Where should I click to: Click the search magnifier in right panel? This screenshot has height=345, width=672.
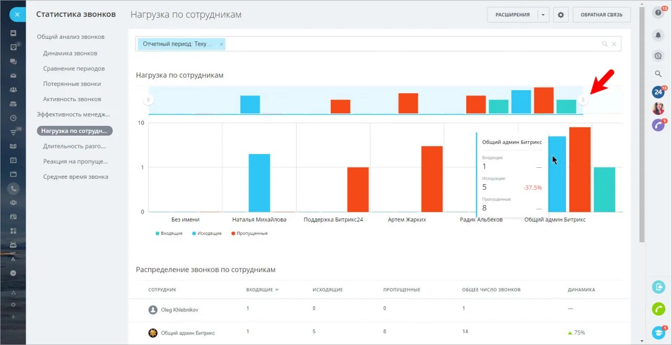pos(658,74)
